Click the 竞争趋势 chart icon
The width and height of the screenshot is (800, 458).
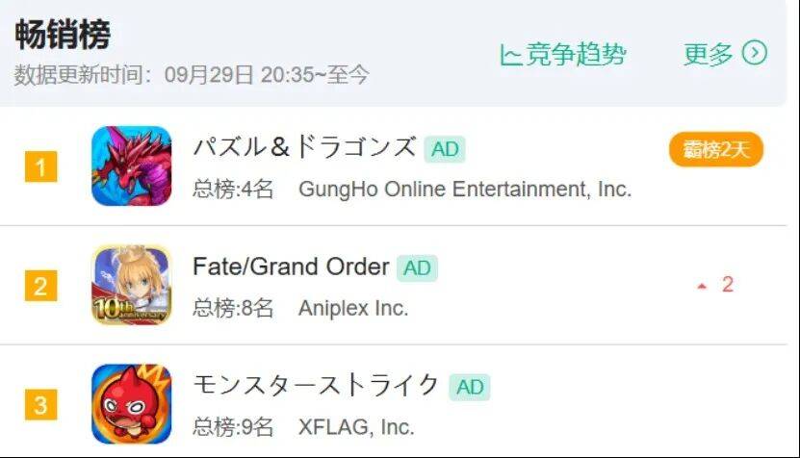point(510,55)
